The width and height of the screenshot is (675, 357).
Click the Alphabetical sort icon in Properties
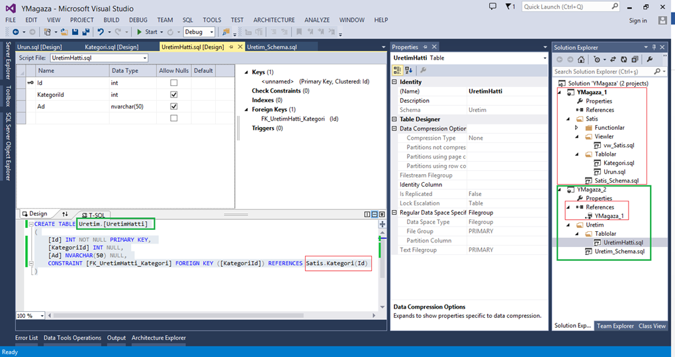408,70
